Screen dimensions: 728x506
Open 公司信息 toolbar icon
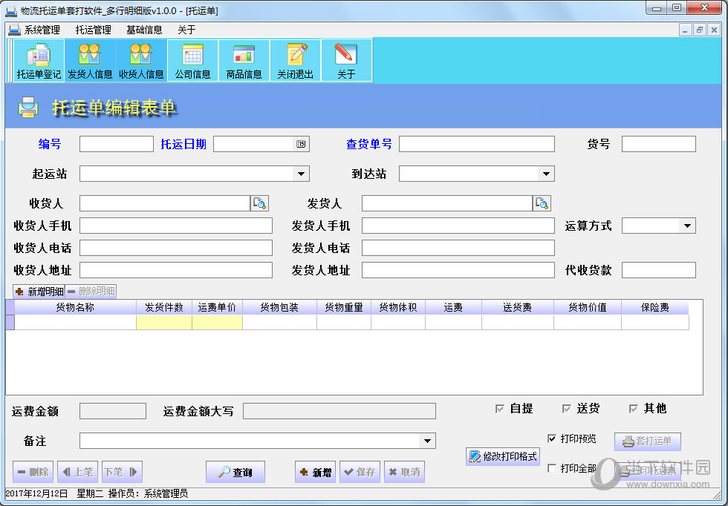tap(192, 61)
